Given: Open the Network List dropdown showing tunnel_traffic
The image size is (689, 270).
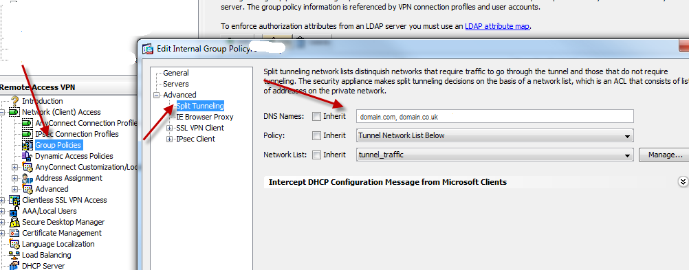Looking at the screenshot, I should pyautogui.click(x=495, y=155).
